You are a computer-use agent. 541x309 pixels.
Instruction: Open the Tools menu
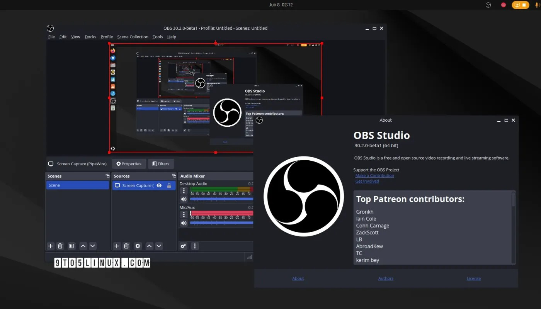tap(158, 37)
